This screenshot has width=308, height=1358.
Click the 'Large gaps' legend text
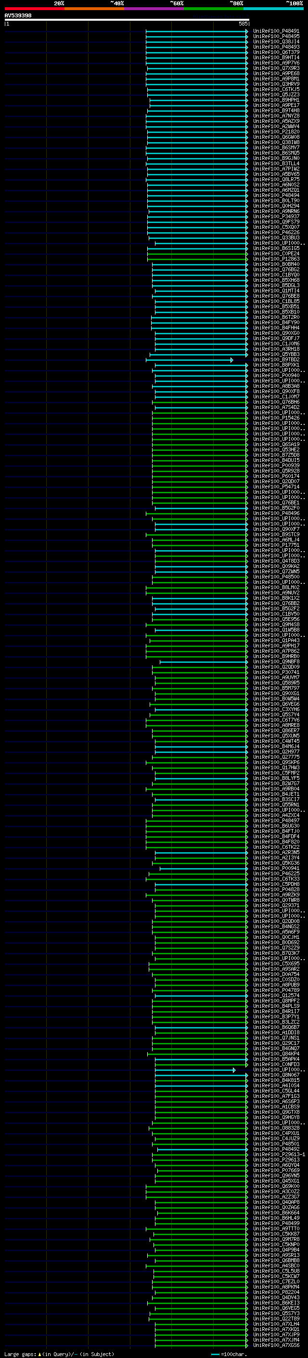[x=20, y=1354]
